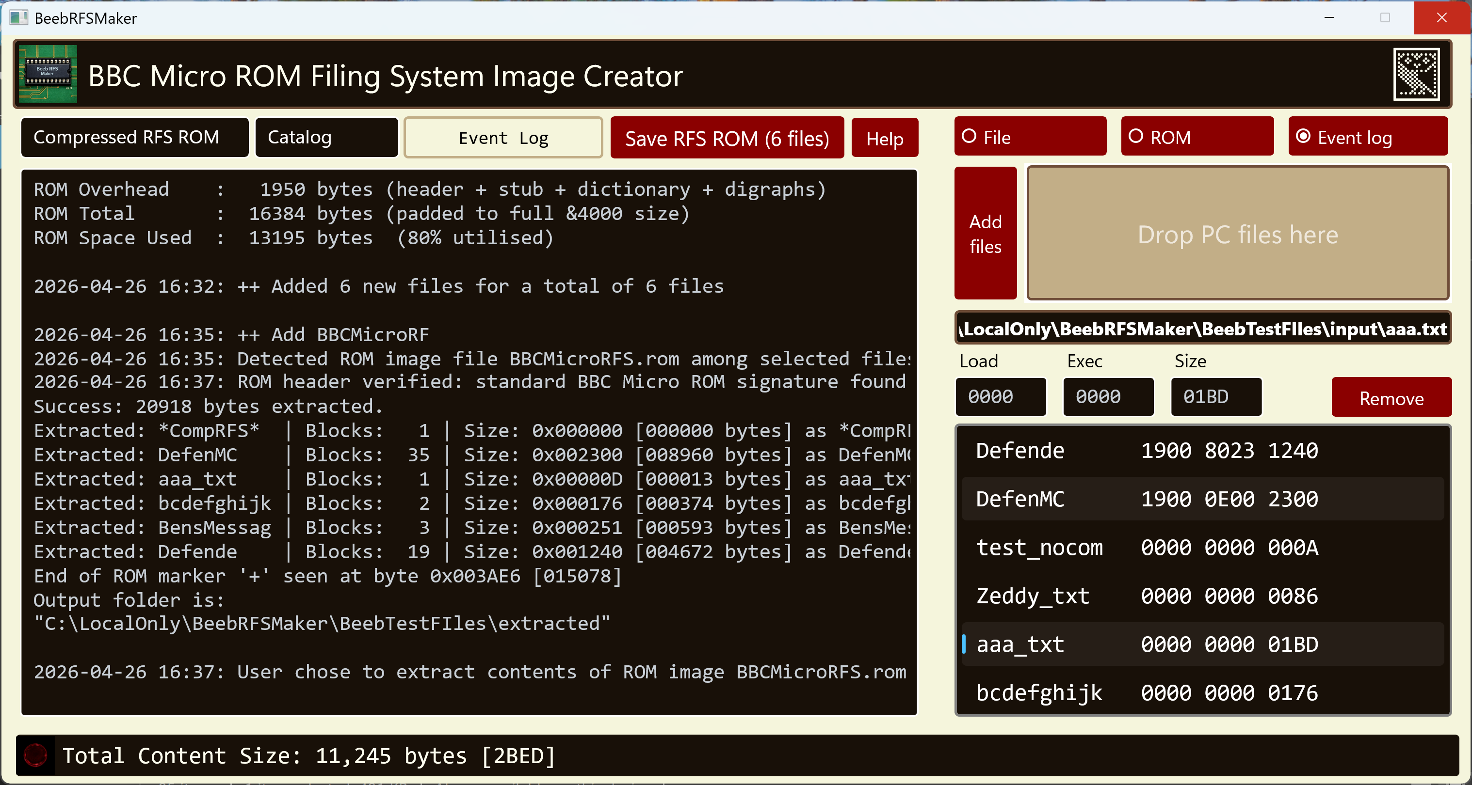Remove the selected file
Screen dimensions: 1472x785
point(1391,397)
